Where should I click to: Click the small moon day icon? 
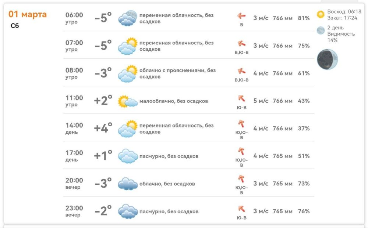321,30
